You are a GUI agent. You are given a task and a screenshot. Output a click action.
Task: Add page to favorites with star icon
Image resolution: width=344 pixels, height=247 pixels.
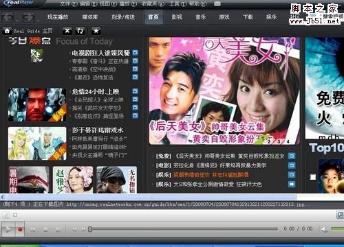click(x=96, y=31)
